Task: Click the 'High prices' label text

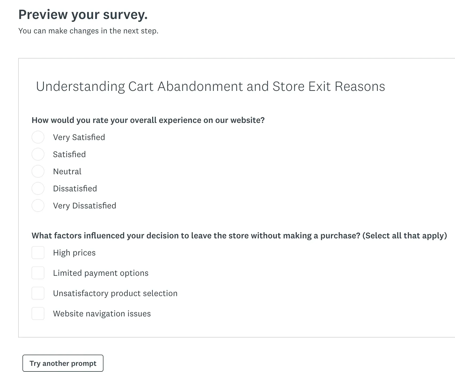Action: coord(74,253)
